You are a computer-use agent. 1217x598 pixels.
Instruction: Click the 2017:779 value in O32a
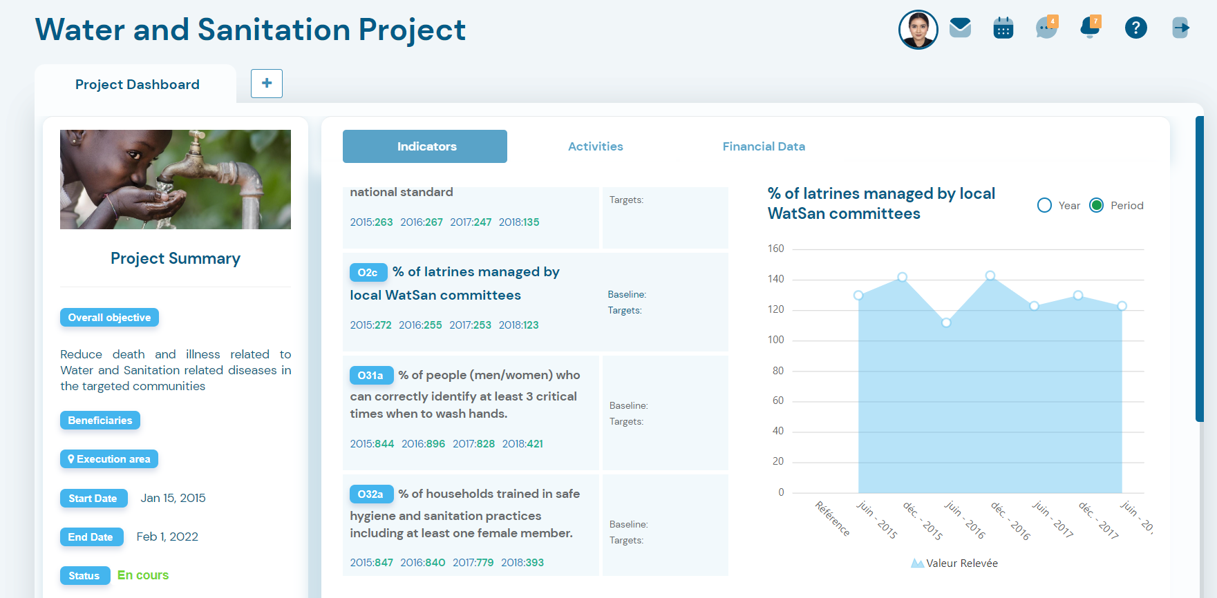473,563
